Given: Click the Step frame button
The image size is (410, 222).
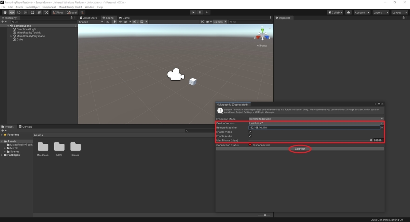Looking at the screenshot, I should point(207,12).
